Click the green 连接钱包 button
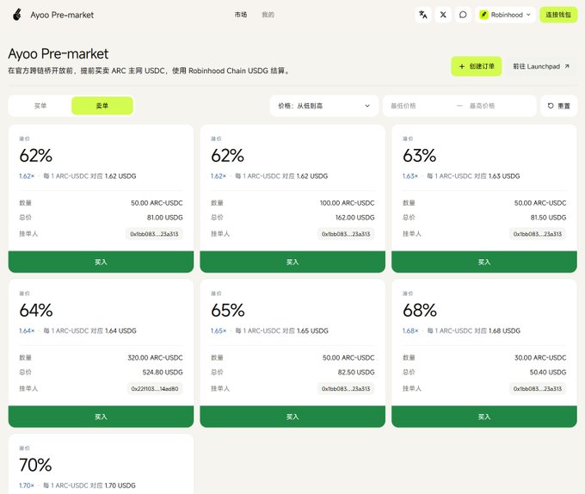585x494 pixels. click(x=558, y=15)
